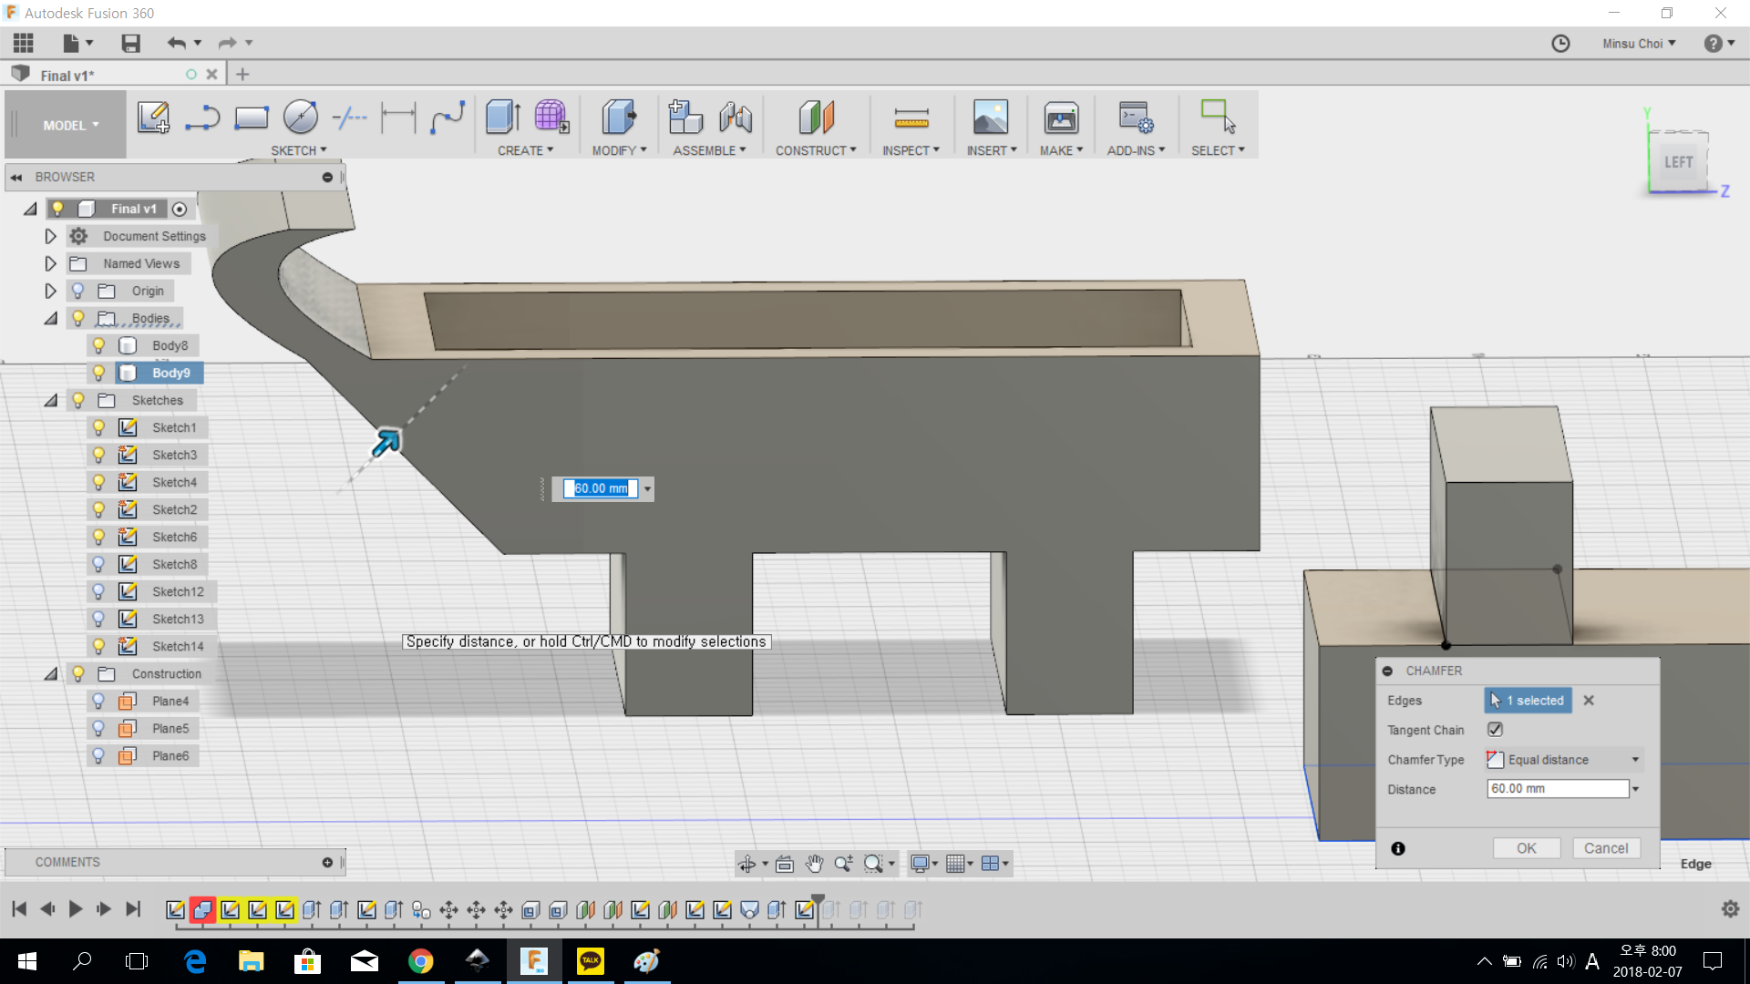Click OK in the Chamfer dialog

1527,848
